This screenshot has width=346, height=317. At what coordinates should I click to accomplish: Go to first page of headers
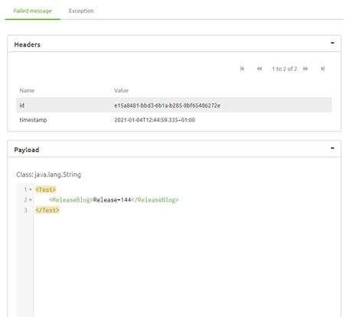click(242, 69)
